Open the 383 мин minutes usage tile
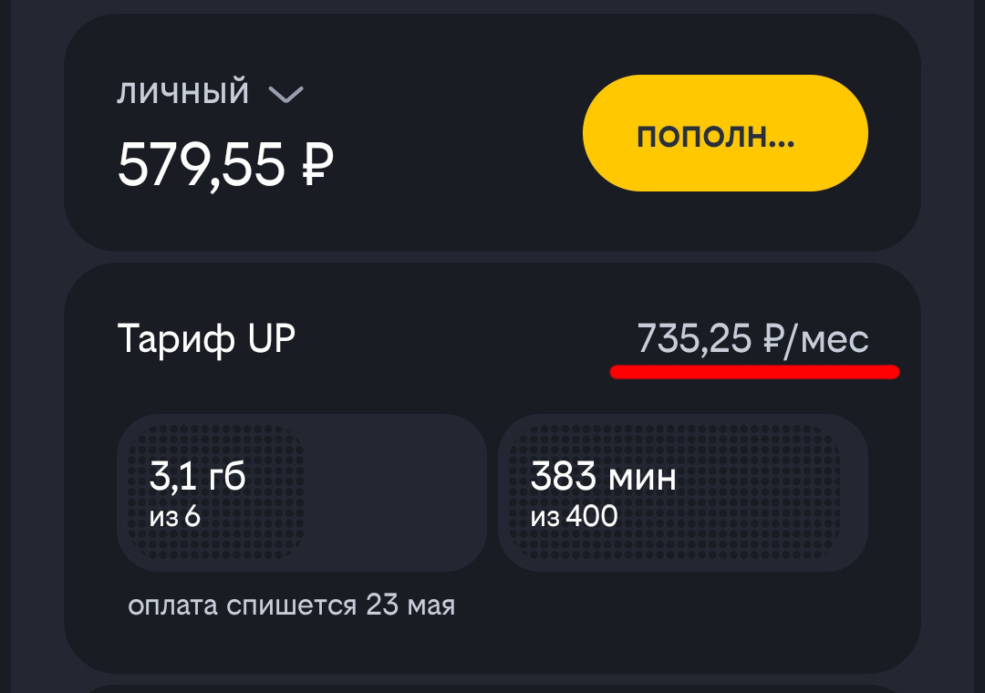The image size is (985, 693). coord(682,494)
